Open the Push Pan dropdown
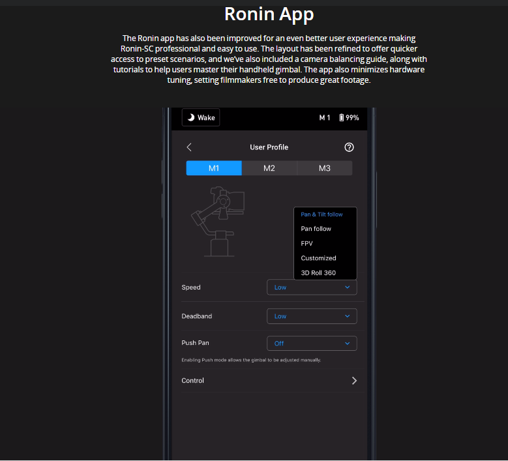Image resolution: width=508 pixels, height=461 pixels. tap(312, 344)
